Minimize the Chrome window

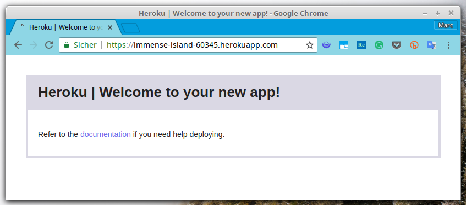pyautogui.click(x=425, y=13)
